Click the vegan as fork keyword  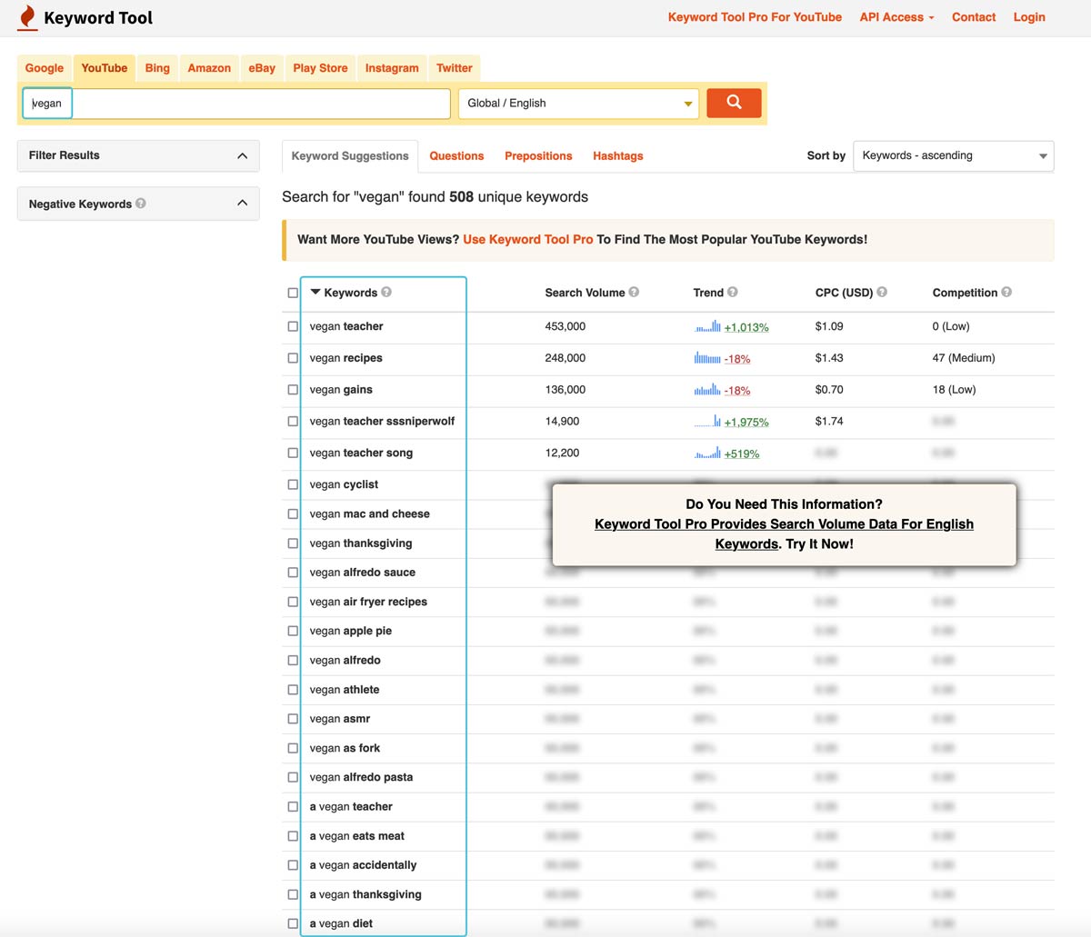coord(345,748)
